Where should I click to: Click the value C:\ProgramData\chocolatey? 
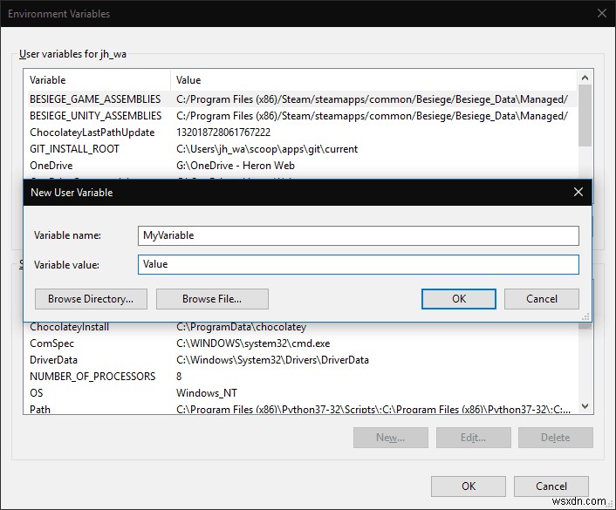coord(241,327)
